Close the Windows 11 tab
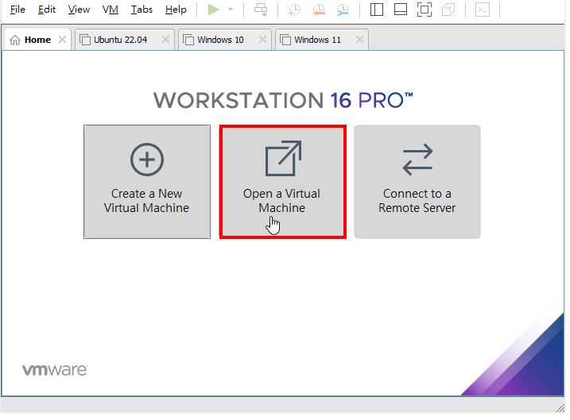Image resolution: width=570 pixels, height=420 pixels. [x=359, y=39]
